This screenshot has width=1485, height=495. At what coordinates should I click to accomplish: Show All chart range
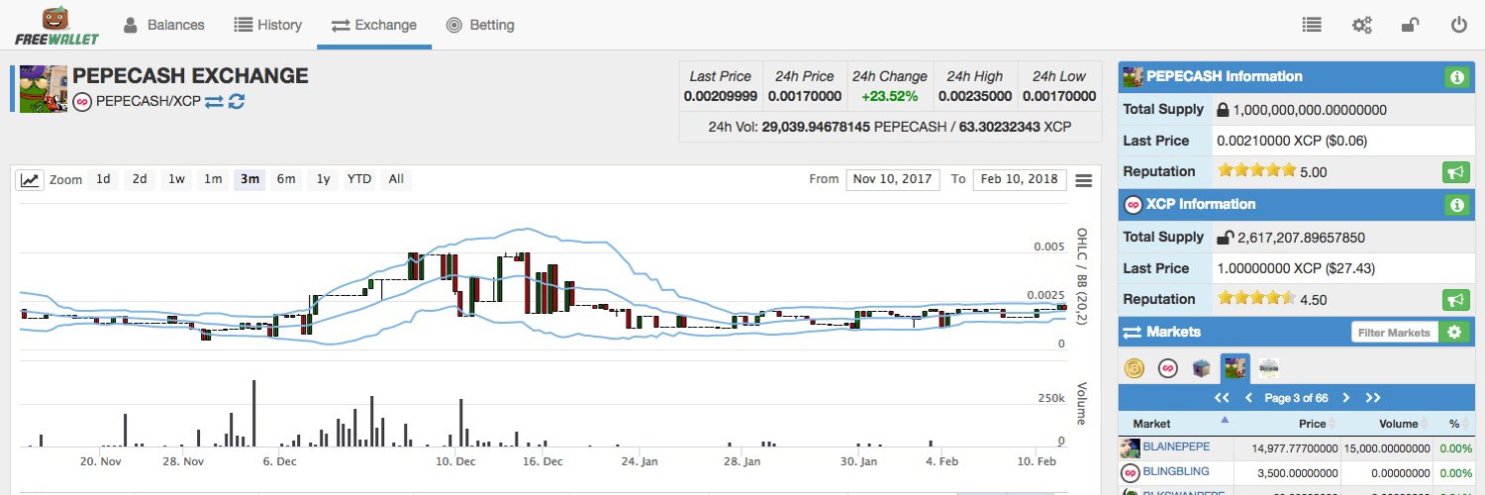396,179
